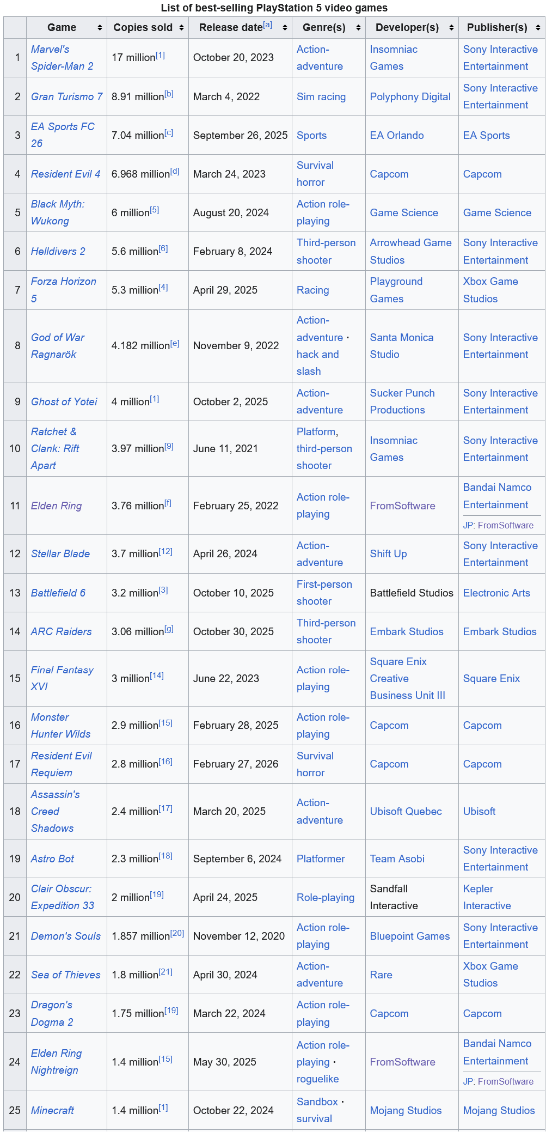Image resolution: width=546 pixels, height=1132 pixels.
Task: Open Platformer genre link for Astro Bot
Action: click(x=321, y=859)
